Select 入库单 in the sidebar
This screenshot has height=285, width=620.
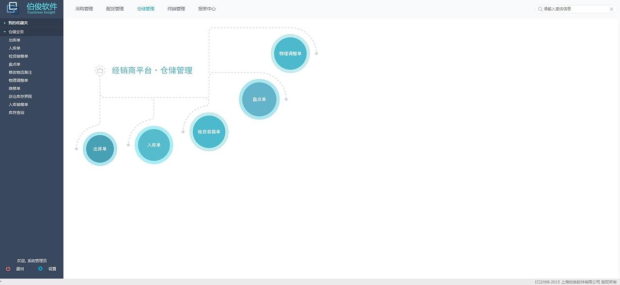pos(15,48)
